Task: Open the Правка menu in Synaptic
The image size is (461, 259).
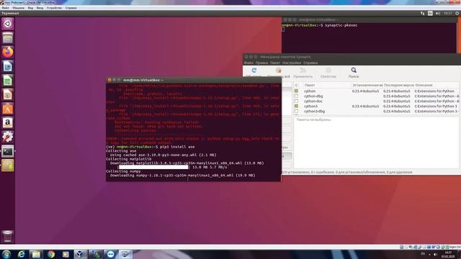Action: (261, 63)
